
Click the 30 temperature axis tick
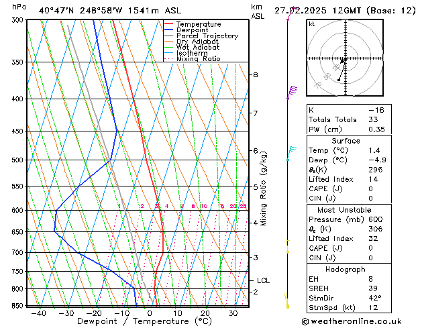click(233, 313)
